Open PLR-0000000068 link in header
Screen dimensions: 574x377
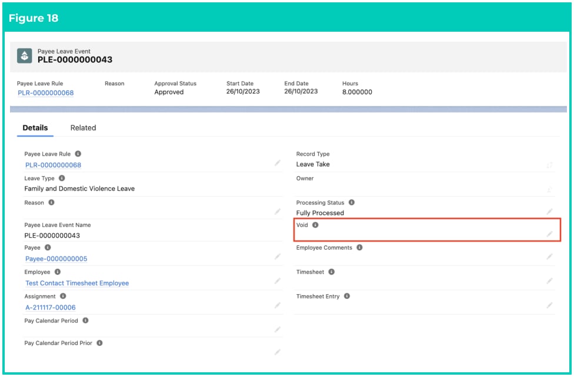click(x=46, y=93)
